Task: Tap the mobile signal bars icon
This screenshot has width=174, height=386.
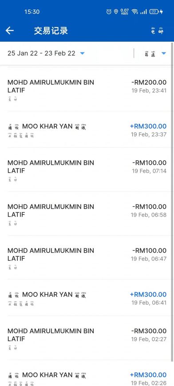Action: [143, 12]
